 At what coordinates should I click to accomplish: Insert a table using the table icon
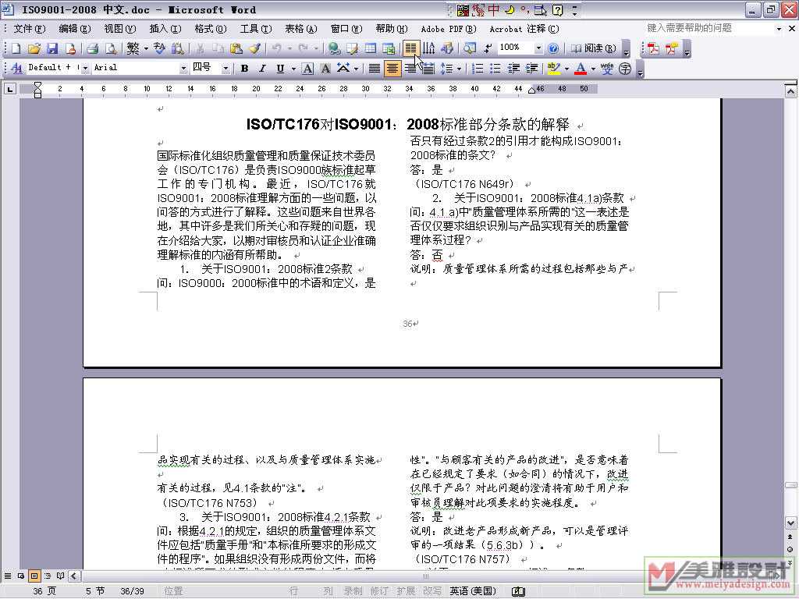click(371, 48)
